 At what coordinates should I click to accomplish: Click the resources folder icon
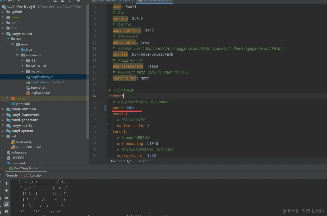coord(23,55)
